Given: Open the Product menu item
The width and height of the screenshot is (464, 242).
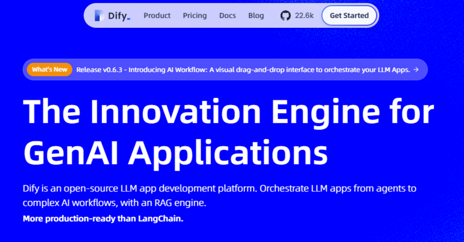Looking at the screenshot, I should tap(157, 16).
